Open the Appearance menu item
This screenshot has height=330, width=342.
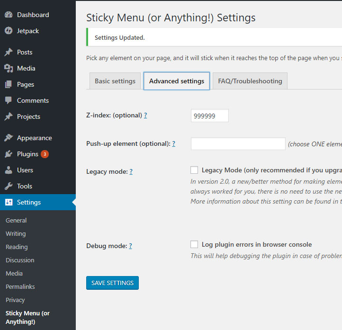[38, 138]
